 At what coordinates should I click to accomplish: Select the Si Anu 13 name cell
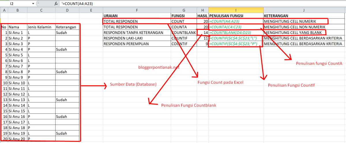point(18,100)
